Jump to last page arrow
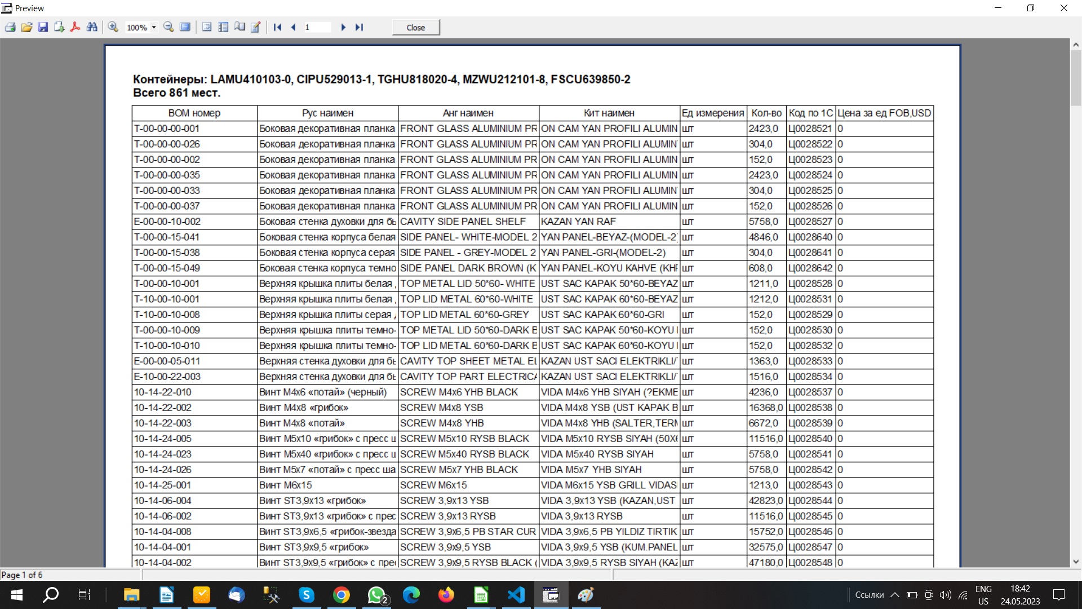The width and height of the screenshot is (1082, 609). 360,27
